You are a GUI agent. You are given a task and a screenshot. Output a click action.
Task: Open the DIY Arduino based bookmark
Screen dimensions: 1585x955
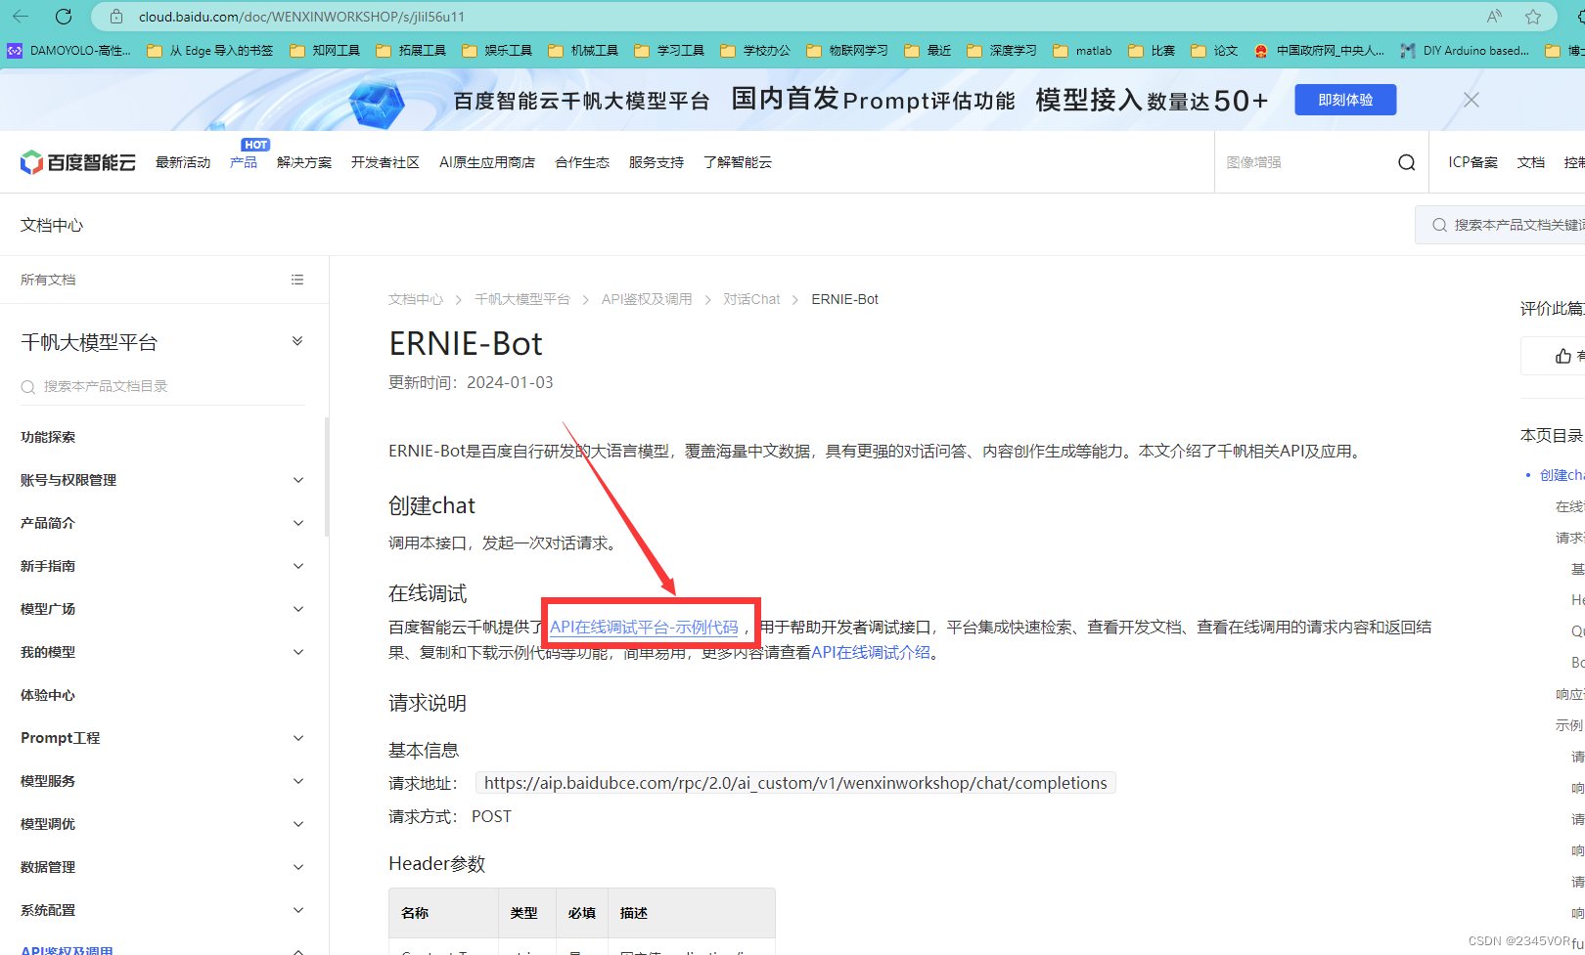click(x=1465, y=51)
